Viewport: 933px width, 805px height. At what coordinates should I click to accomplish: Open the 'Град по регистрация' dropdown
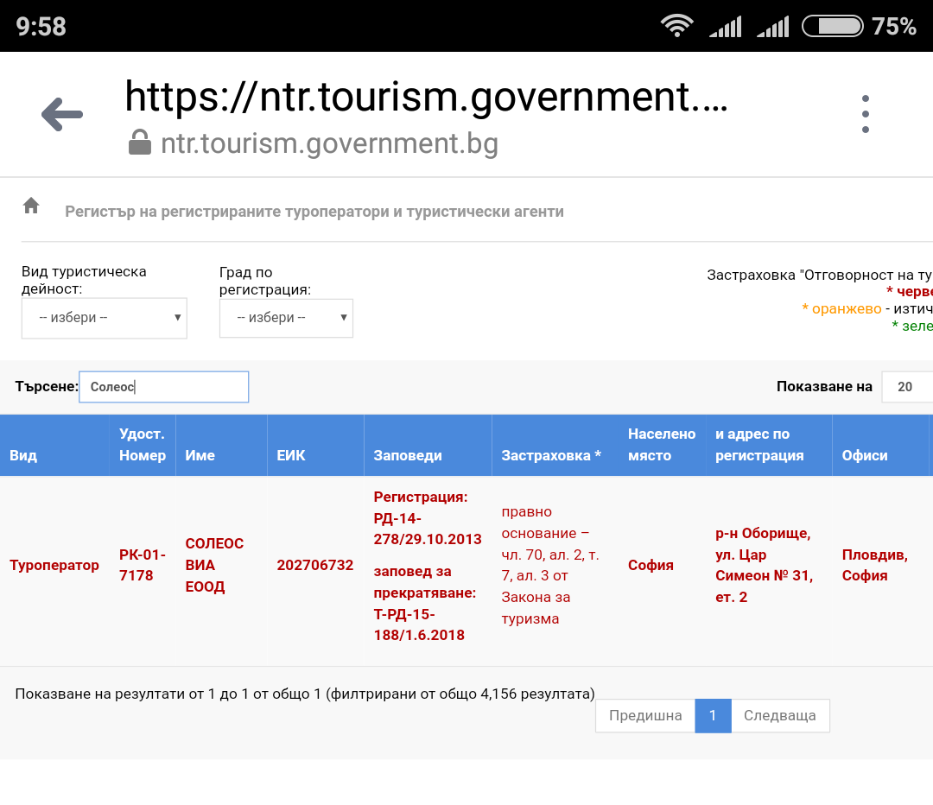click(x=286, y=318)
